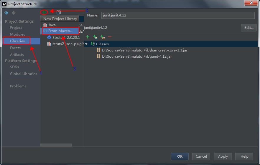Click the red minus remove root icon
The height and width of the screenshot is (165, 260).
tap(110, 37)
